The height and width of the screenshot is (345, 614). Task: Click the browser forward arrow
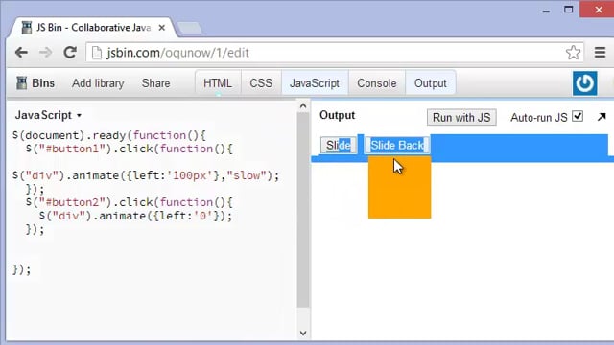[x=45, y=53]
